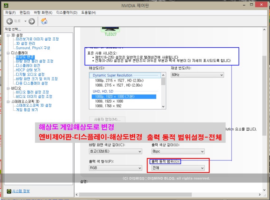Select 1080p, 1920 × 1080 (기본) resolution
This screenshot has width=270, height=200.
[124, 96]
